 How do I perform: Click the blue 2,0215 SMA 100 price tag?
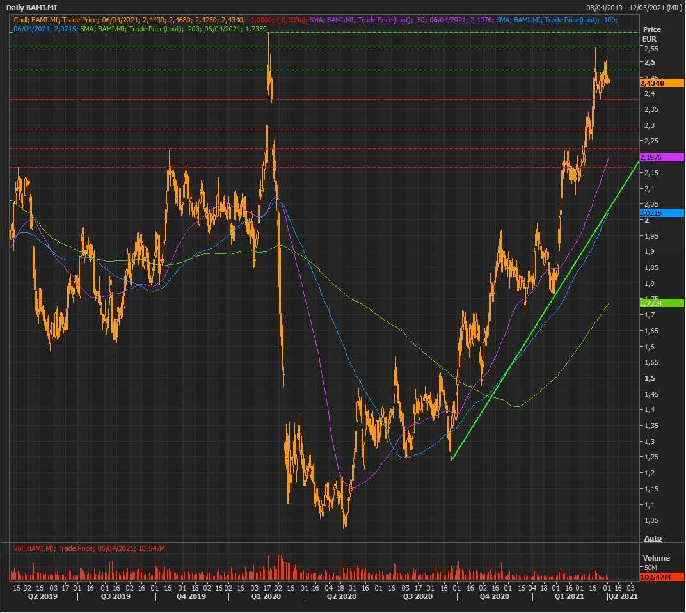click(x=653, y=213)
